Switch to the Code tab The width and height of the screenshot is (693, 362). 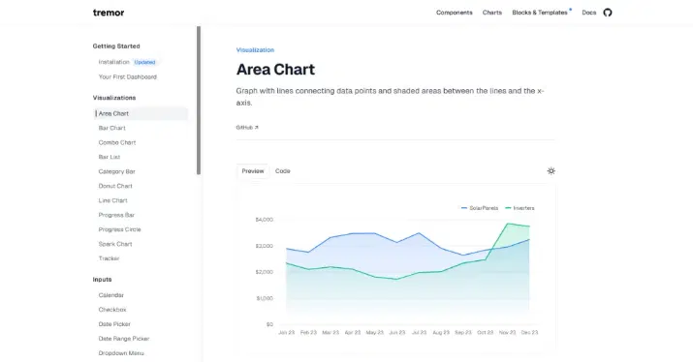click(282, 171)
